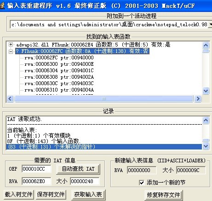This screenshot has height=201, width=212.
Task: Click the ImportREC title bar app icon
Action: [x=2, y=6]
